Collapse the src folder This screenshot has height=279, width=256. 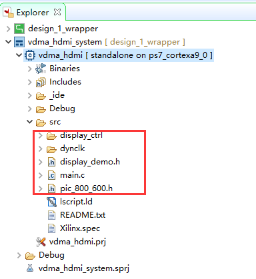click(x=29, y=122)
